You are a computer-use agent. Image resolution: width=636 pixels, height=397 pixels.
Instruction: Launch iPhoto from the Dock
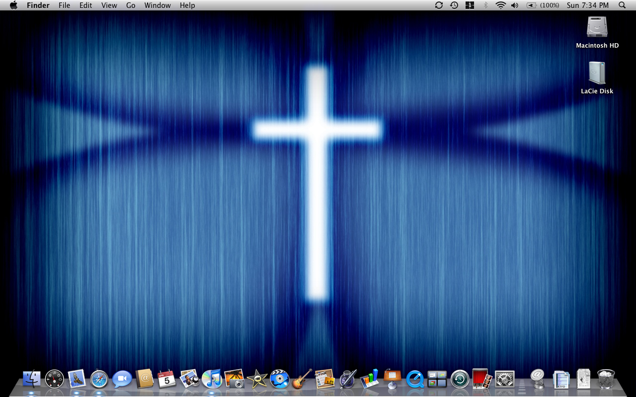234,380
